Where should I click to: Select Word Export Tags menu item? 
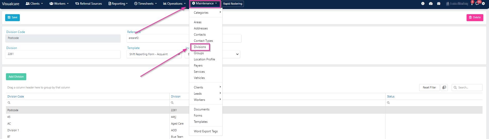click(206, 131)
